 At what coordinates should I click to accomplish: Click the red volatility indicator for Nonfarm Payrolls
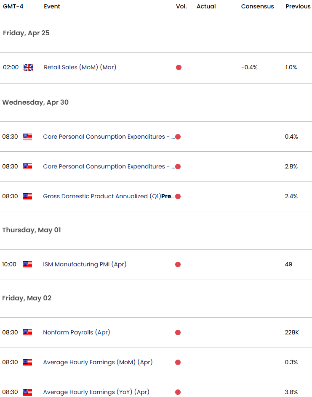pos(178,332)
